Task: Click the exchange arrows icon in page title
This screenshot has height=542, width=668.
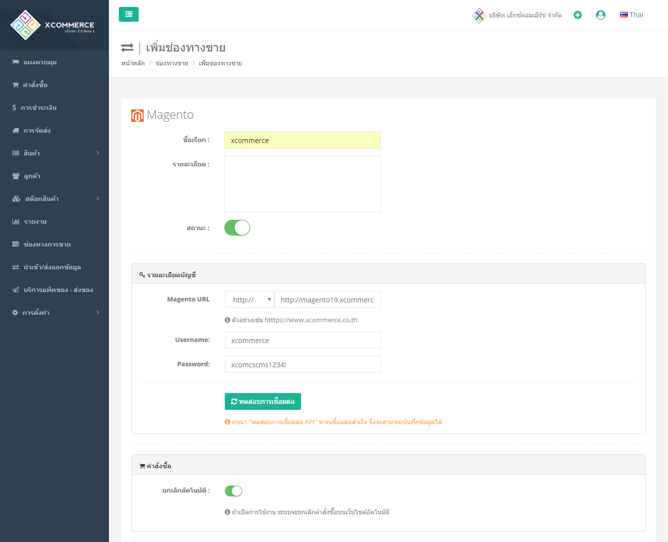Action: (127, 48)
